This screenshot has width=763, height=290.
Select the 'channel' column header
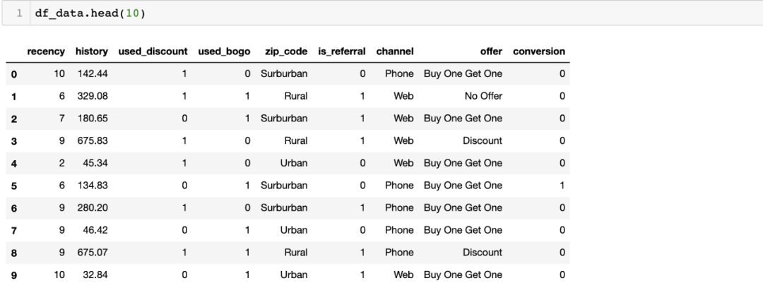click(x=394, y=52)
